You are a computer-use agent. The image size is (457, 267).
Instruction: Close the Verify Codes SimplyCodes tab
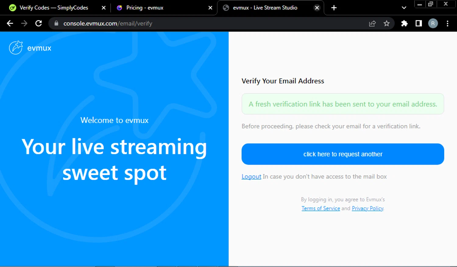104,8
